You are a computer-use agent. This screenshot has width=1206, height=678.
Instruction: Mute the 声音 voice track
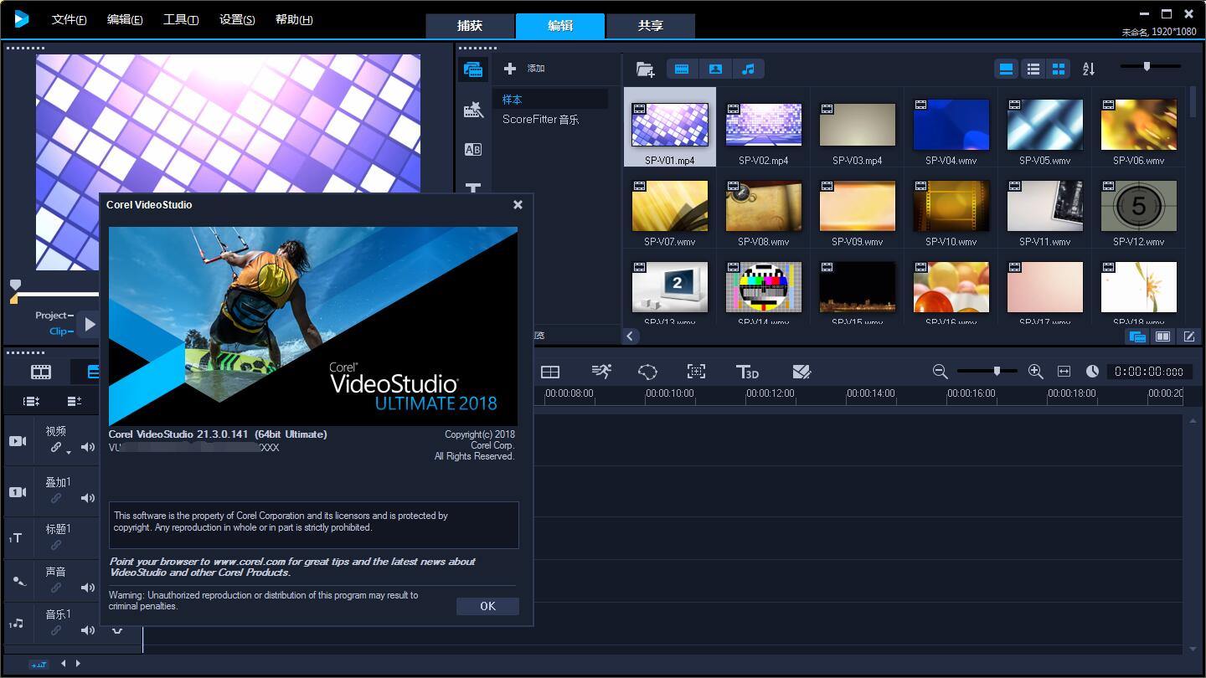click(88, 588)
